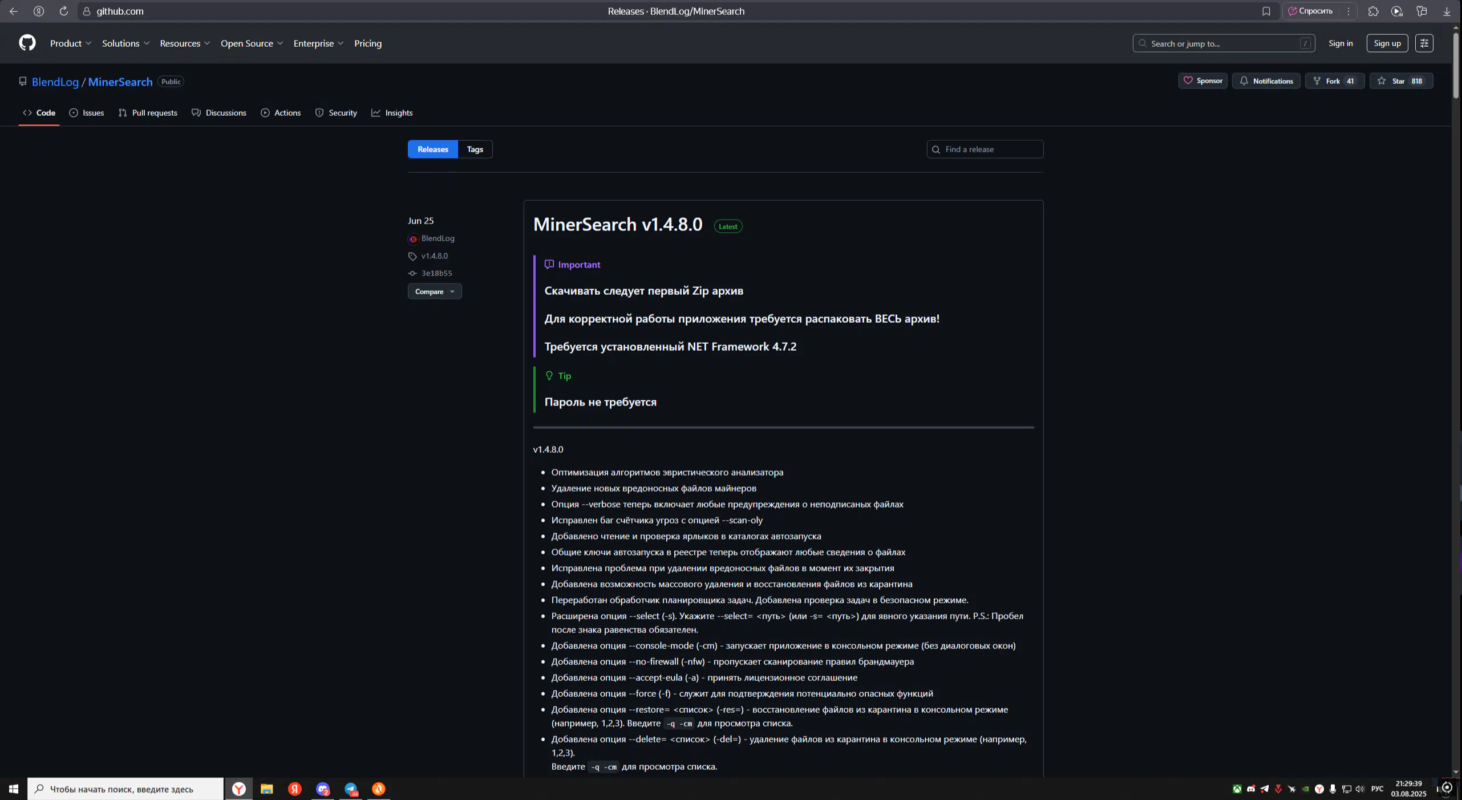
Task: Go to GitHub home via the Octocat logo
Action: (27, 43)
